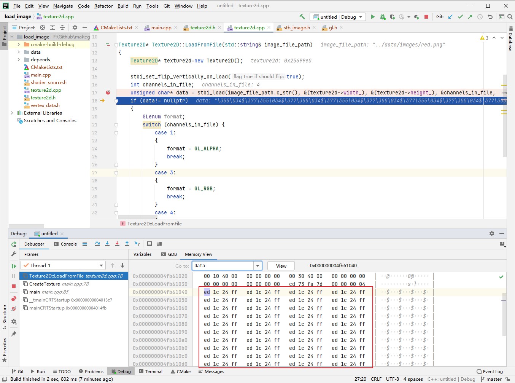
Task: Open Search Everywhere magnifier icon
Action: 510,17
